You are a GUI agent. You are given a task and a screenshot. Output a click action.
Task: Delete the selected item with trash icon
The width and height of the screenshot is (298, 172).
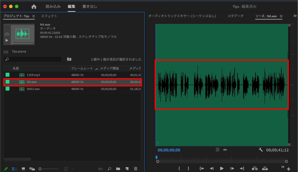[136, 169]
